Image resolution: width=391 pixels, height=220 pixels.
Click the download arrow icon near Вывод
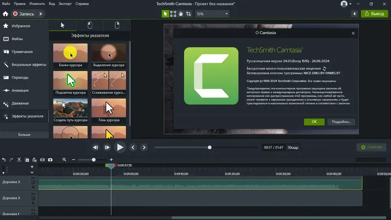coord(354,14)
